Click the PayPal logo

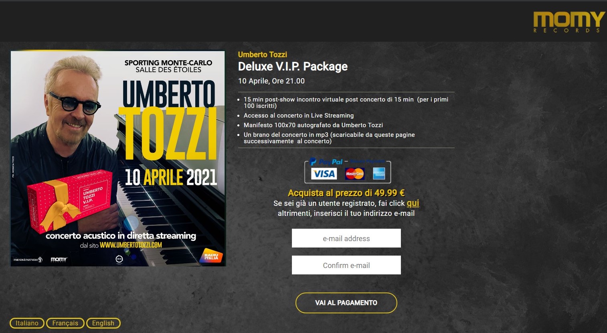tap(326, 162)
